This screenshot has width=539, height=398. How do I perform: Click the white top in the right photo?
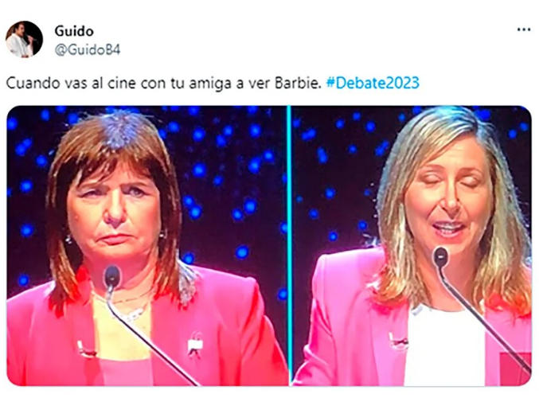(445, 347)
